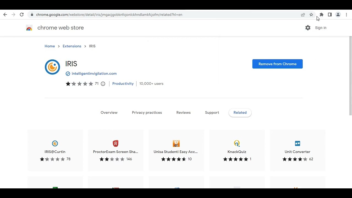Viewport: 352px width, 198px height.
Task: Click the ProctorExam rating count 146
Action: 129,159
